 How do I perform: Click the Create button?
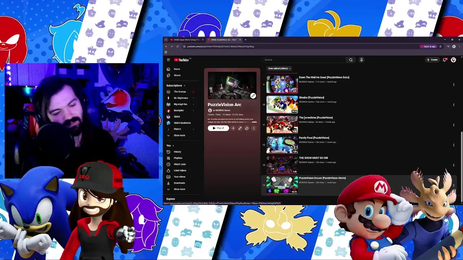[x=432, y=60]
